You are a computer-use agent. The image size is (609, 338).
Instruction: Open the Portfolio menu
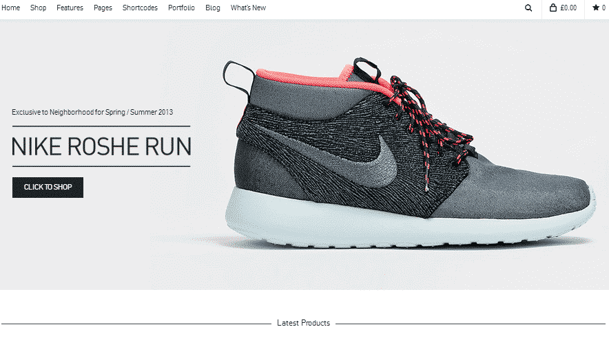(181, 8)
